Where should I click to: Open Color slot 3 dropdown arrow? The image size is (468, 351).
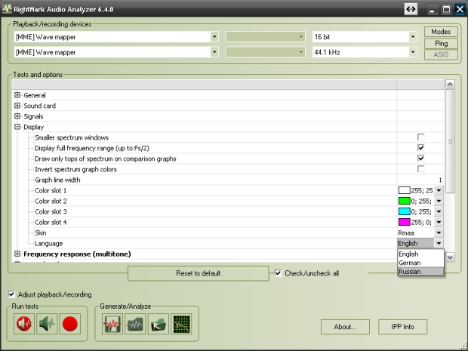pyautogui.click(x=439, y=211)
